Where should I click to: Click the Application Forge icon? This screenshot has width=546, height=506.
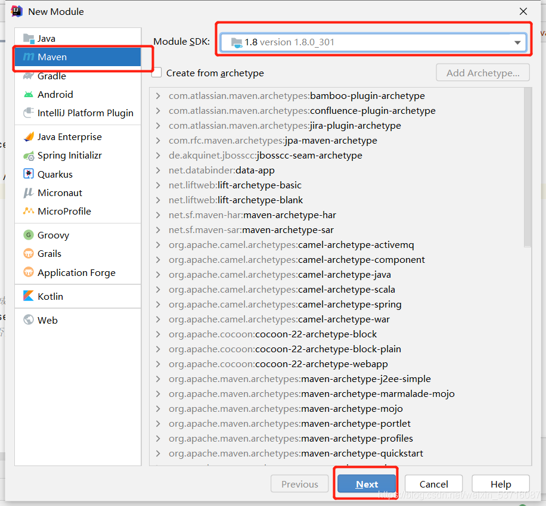pyautogui.click(x=29, y=272)
